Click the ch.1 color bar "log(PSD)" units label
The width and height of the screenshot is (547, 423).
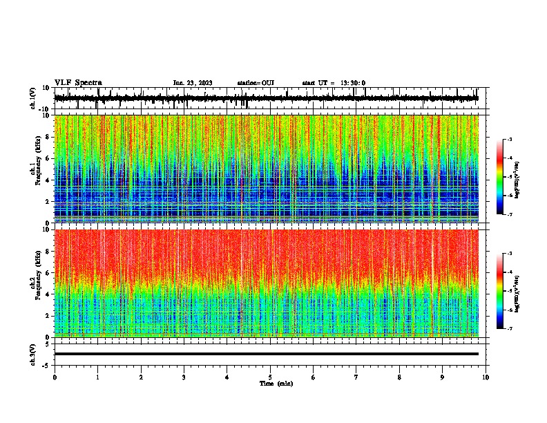[517, 180]
